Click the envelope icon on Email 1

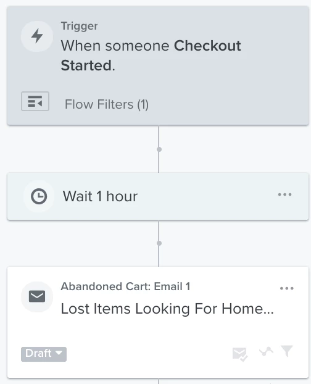37,296
